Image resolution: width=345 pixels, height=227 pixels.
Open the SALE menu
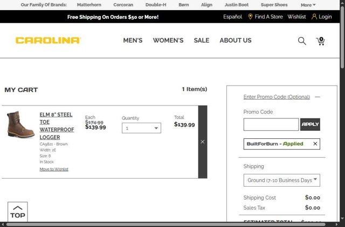click(201, 40)
